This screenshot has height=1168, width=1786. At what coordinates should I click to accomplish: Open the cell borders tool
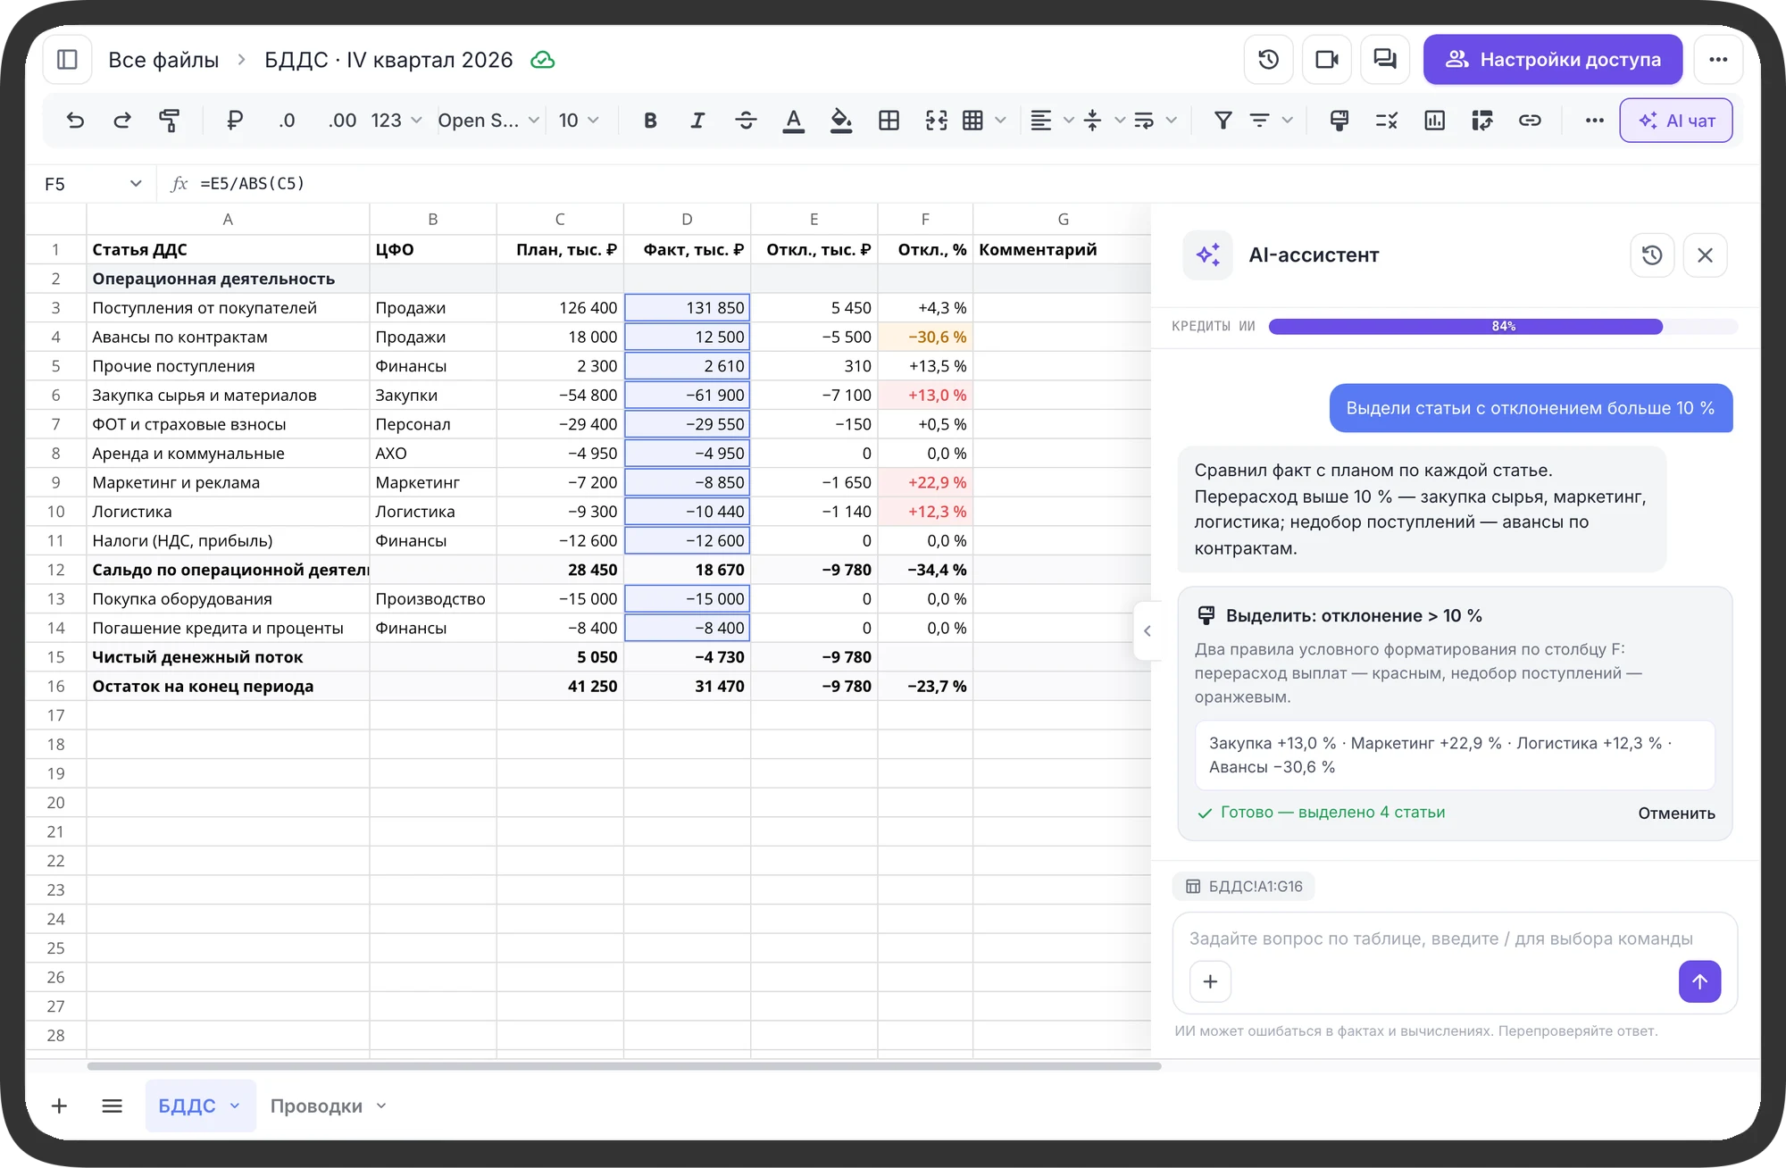click(889, 121)
